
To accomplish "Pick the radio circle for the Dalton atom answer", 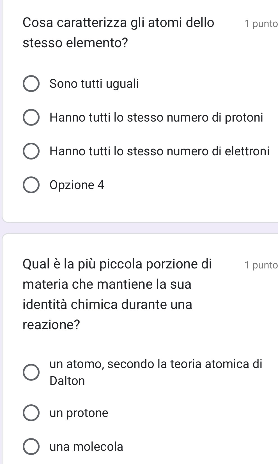I will pyautogui.click(x=31, y=372).
